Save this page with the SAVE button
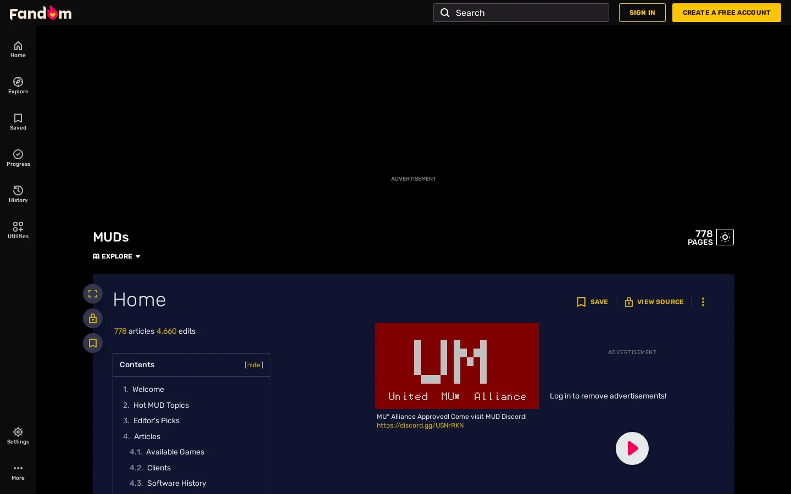The height and width of the screenshot is (494, 791). pos(592,302)
